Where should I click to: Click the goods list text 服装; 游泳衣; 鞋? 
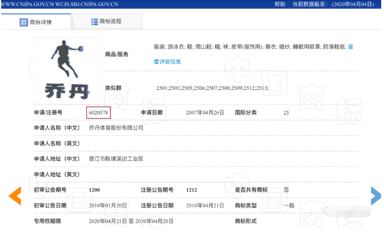(x=250, y=47)
